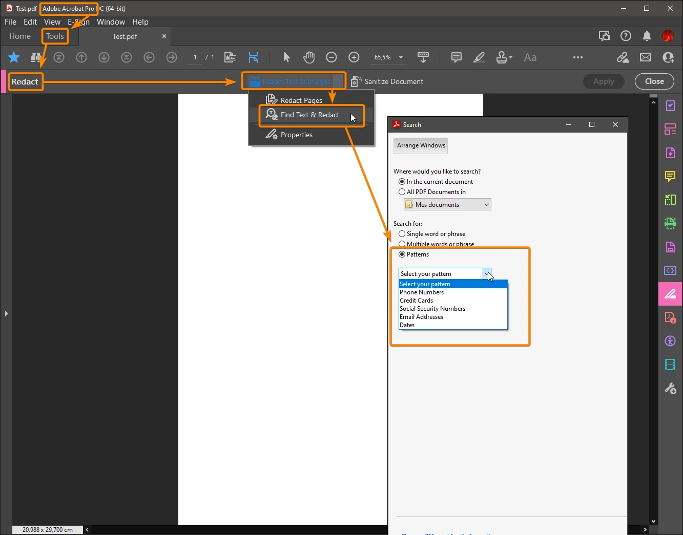Click the next page down-arrow icon
This screenshot has height=535, width=683.
[104, 57]
